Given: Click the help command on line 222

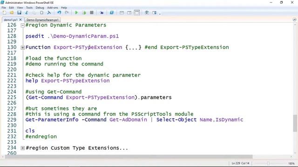Looking at the screenshot, I should pos(32,81).
